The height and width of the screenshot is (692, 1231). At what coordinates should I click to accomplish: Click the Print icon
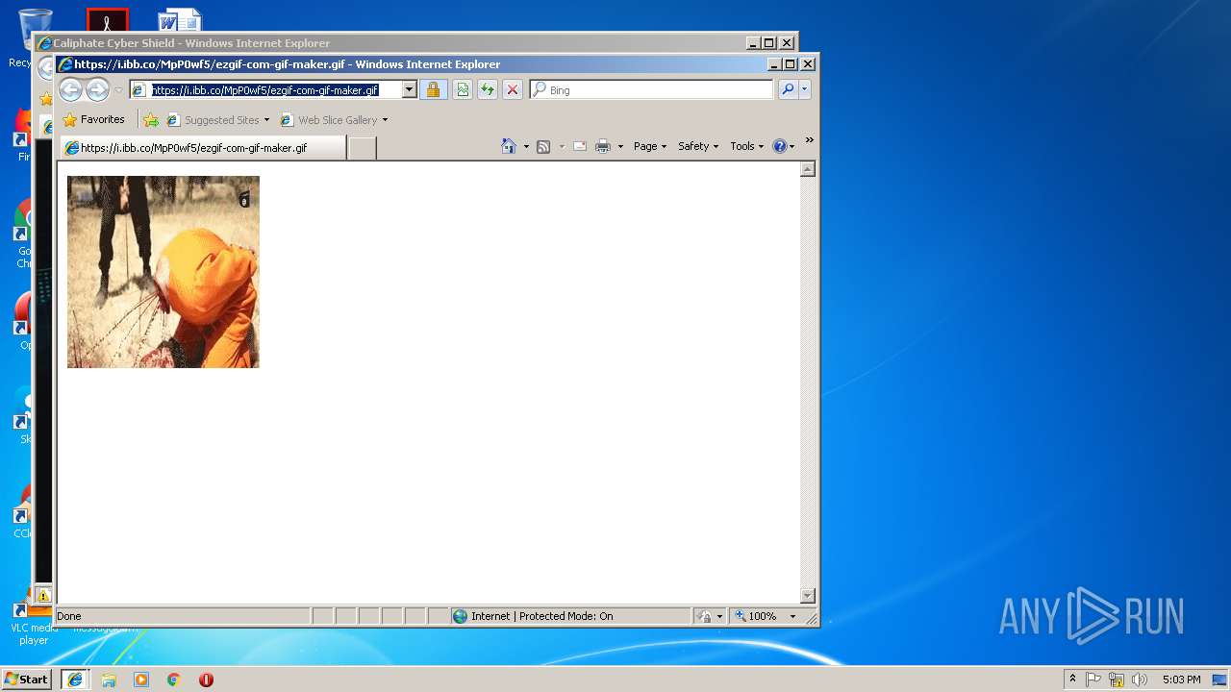pos(603,146)
